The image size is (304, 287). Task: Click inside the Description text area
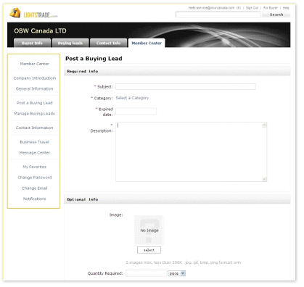pos(189,151)
